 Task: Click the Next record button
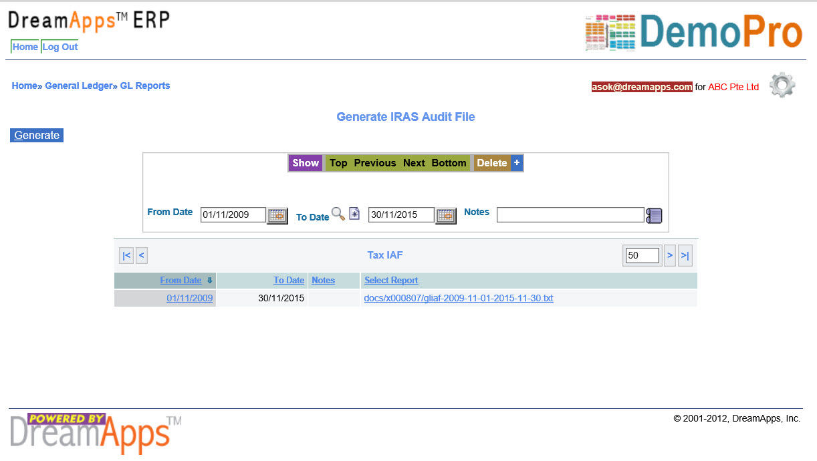click(414, 163)
